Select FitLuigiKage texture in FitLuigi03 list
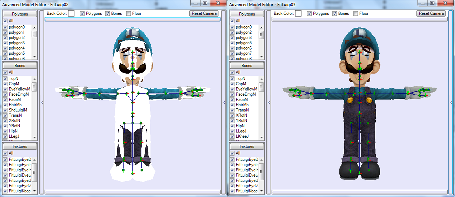The height and width of the screenshot is (197, 455). point(247,191)
